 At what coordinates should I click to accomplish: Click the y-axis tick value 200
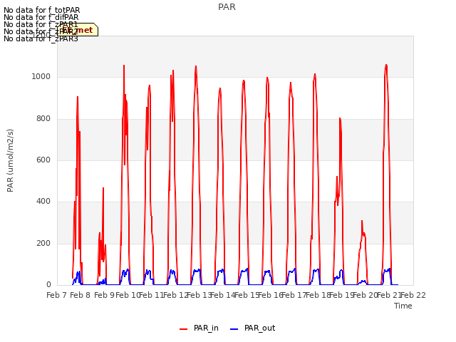click(x=43, y=243)
